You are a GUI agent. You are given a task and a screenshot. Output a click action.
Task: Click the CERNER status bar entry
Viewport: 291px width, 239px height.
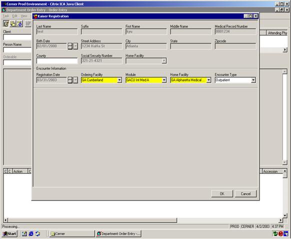pos(247,226)
